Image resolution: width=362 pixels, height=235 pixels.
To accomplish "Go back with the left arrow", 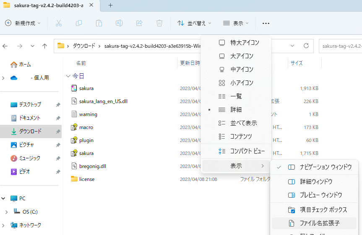I will (5, 46).
